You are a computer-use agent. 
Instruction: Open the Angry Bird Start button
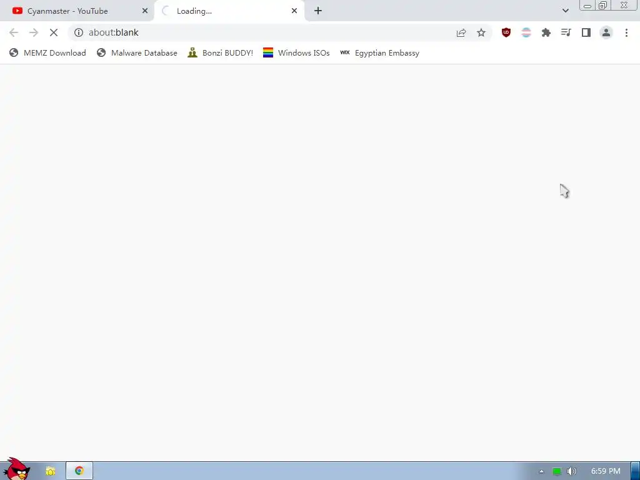coord(17,470)
